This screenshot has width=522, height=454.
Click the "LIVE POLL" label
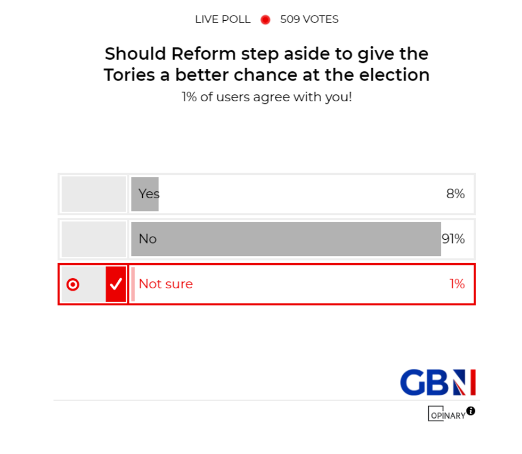coord(223,20)
